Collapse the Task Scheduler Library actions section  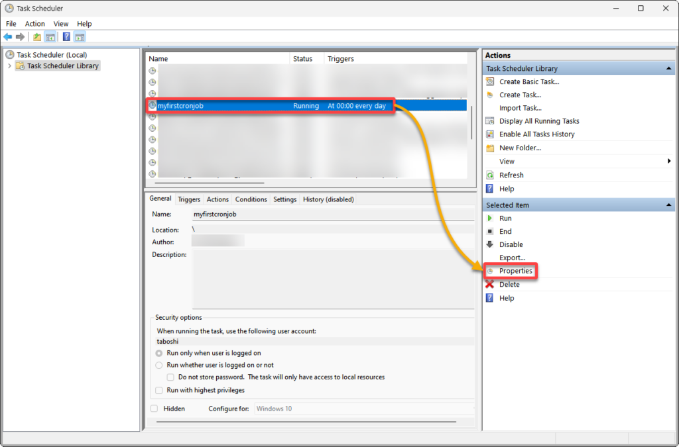(x=669, y=68)
